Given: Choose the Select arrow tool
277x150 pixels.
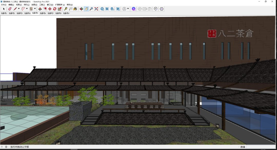Looking at the screenshot, I should (x=4, y=9).
